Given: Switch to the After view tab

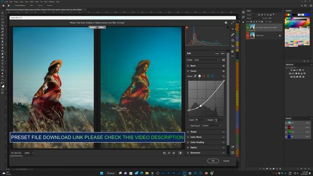Looking at the screenshot, I should pos(101,27).
